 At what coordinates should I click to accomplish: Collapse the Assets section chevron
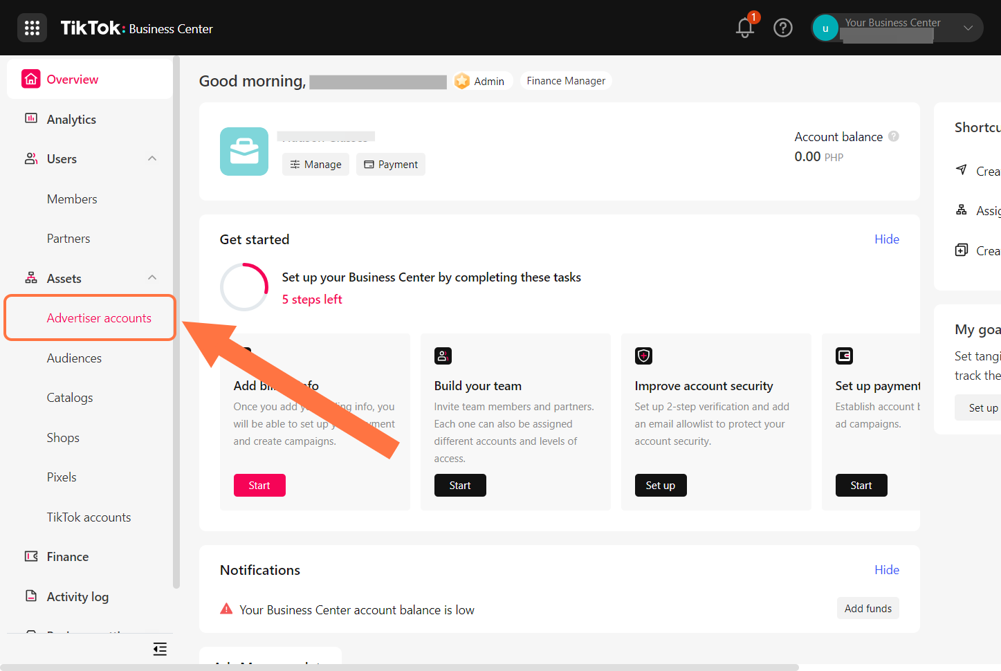point(152,278)
